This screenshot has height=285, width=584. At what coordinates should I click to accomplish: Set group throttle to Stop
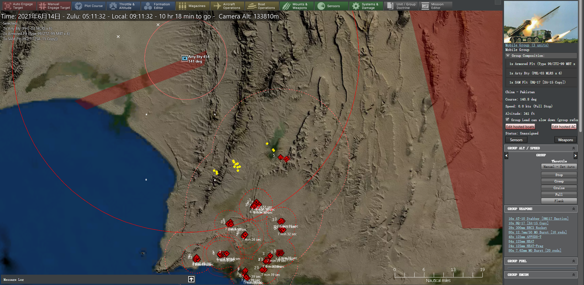(559, 175)
